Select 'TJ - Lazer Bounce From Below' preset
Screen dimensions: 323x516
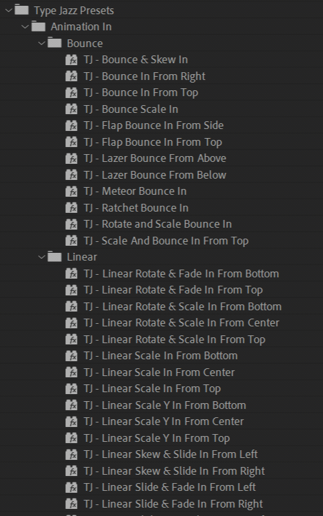155,175
